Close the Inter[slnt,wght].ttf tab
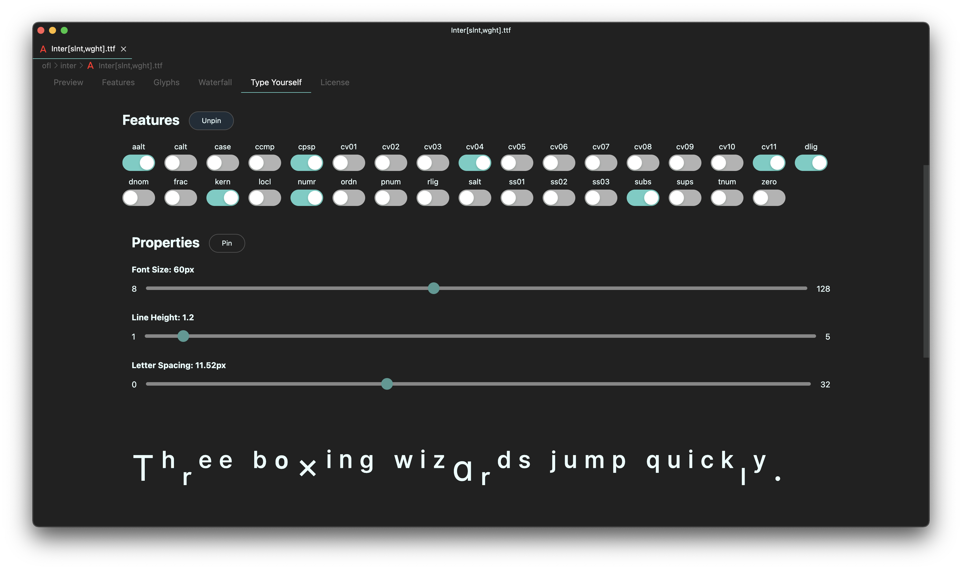The image size is (962, 570). pos(123,49)
